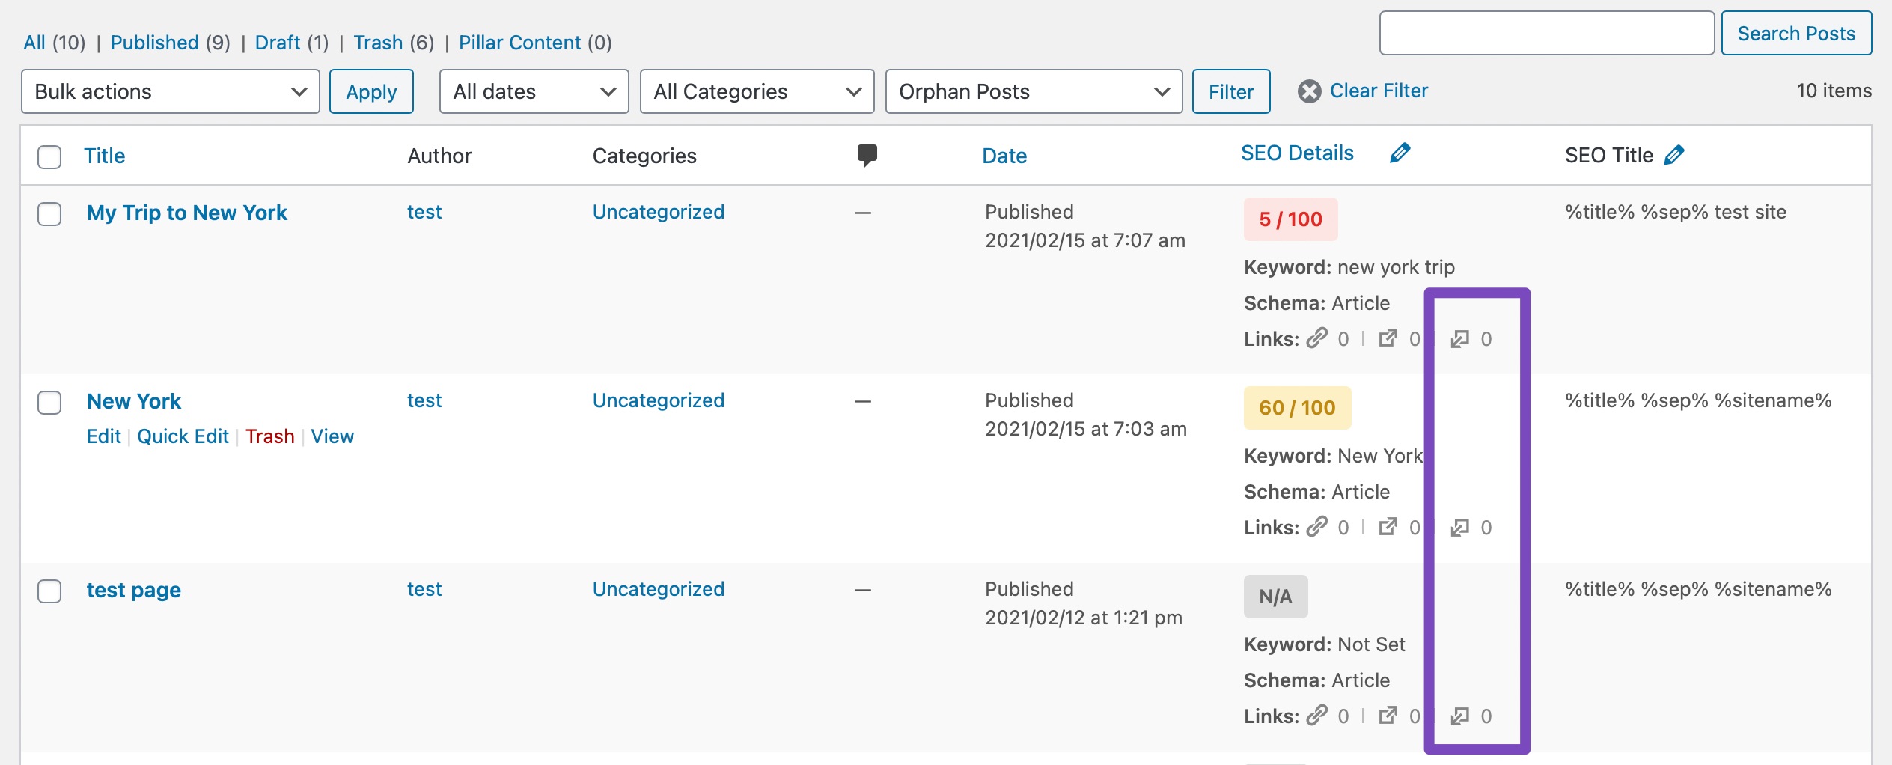
Task: Click the pencil icon next to SEO Title
Action: 1674,155
